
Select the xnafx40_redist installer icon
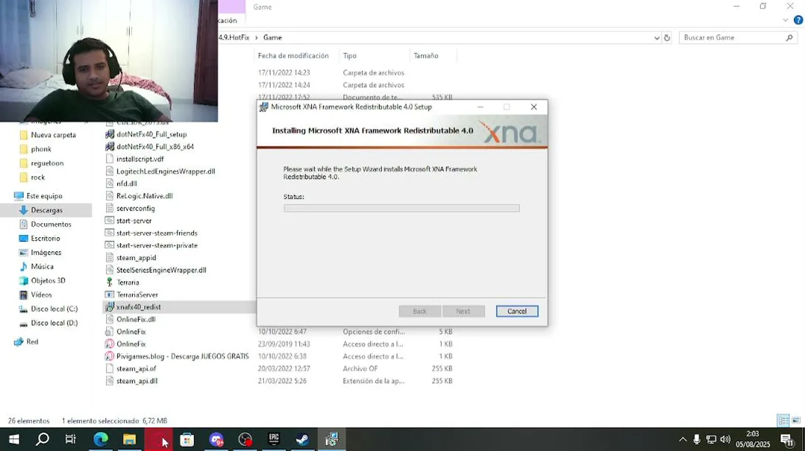click(x=110, y=307)
